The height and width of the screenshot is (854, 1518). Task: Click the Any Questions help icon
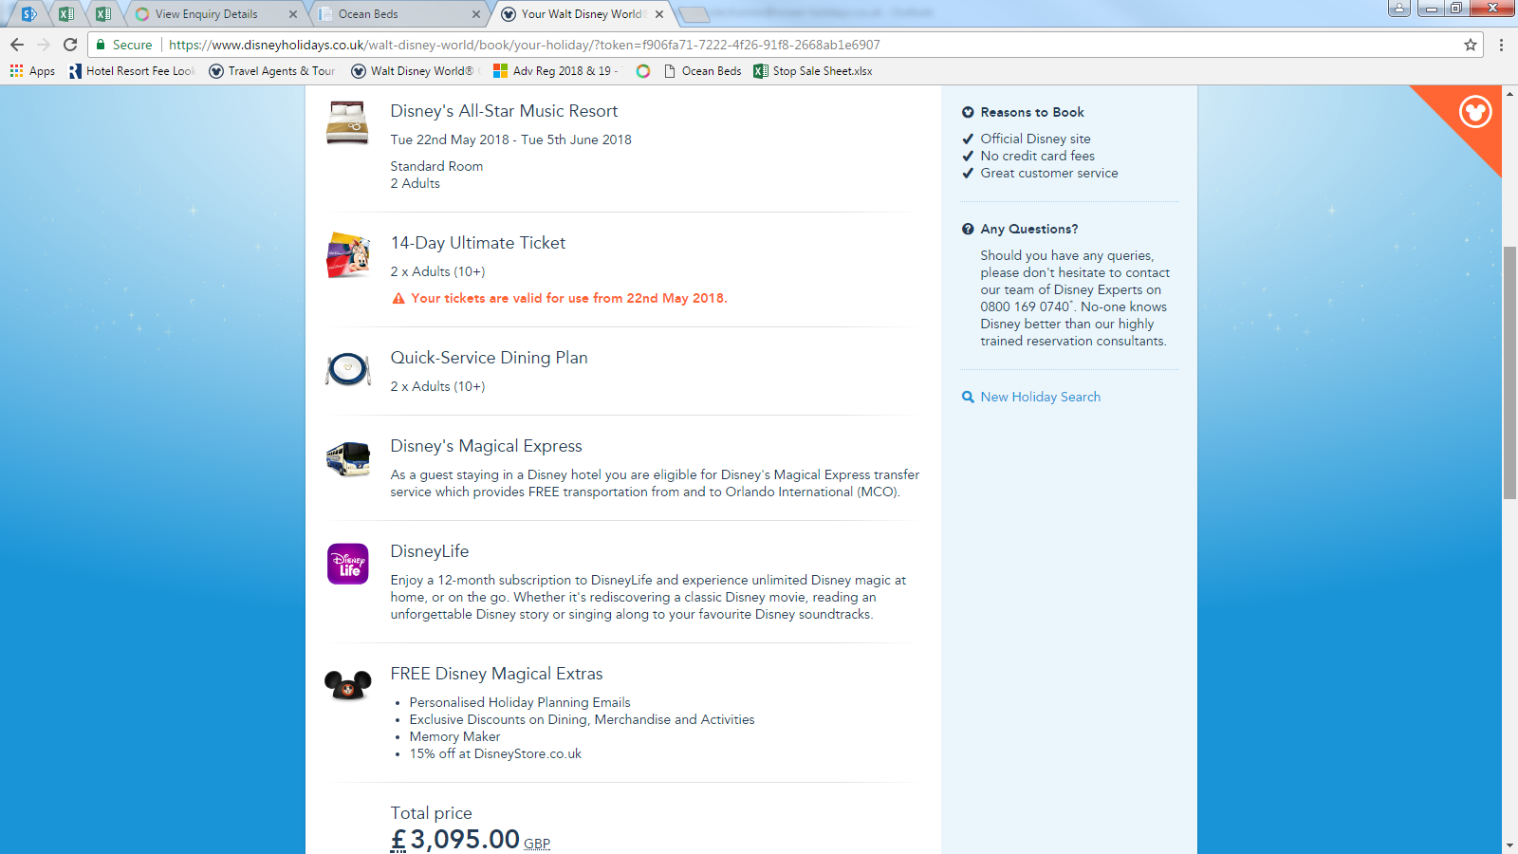point(968,229)
